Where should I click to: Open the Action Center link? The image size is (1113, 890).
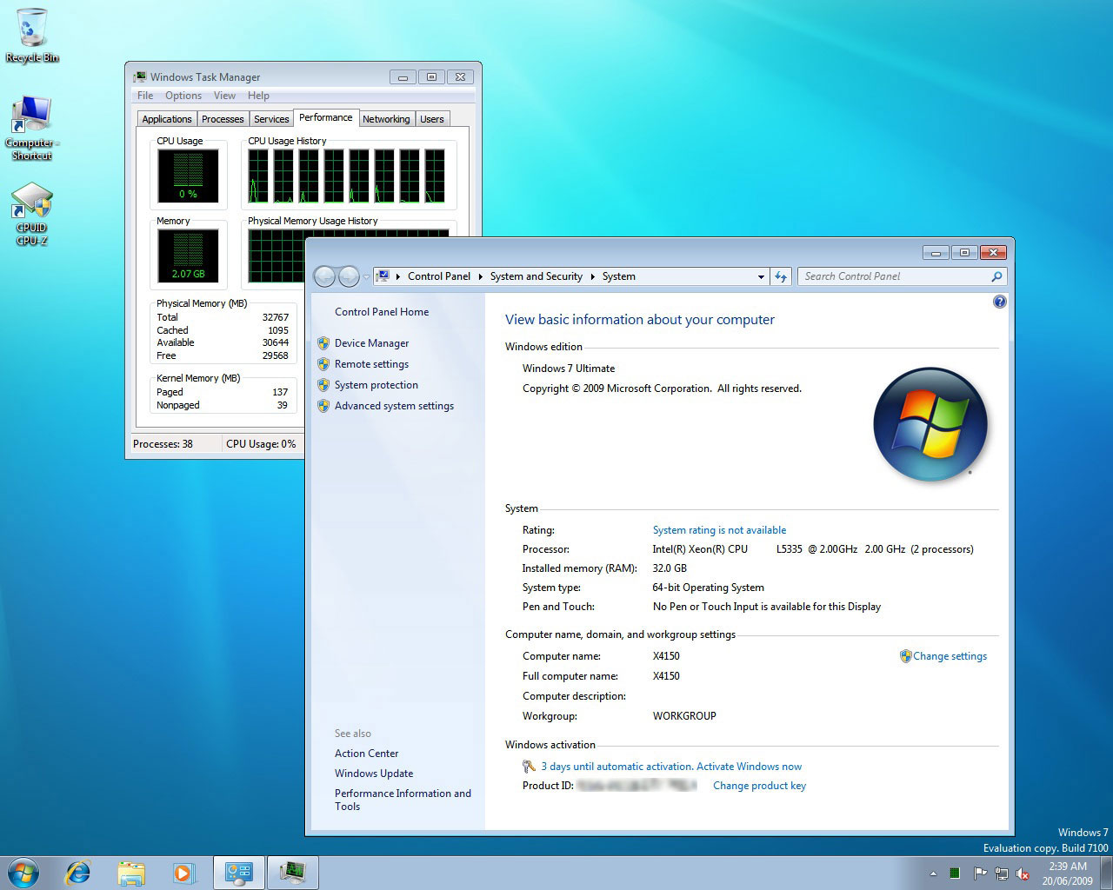click(367, 754)
